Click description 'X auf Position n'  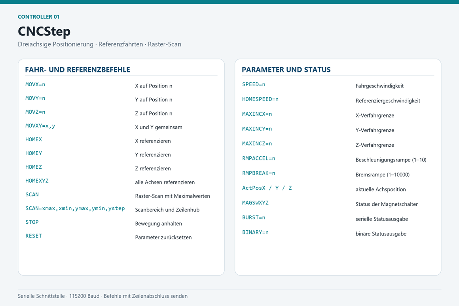coord(154,86)
